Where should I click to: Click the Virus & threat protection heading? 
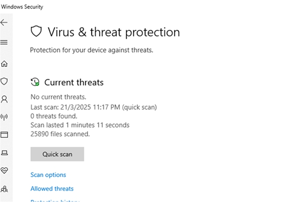114,32
